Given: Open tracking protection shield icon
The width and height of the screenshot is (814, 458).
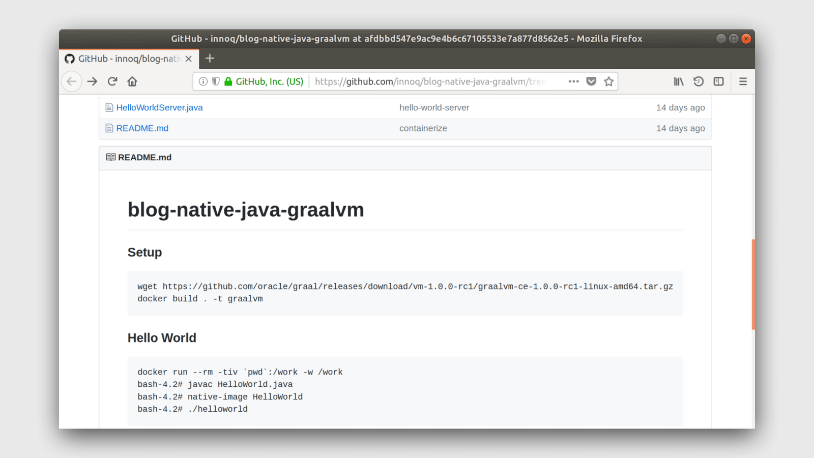Looking at the screenshot, I should 216,81.
